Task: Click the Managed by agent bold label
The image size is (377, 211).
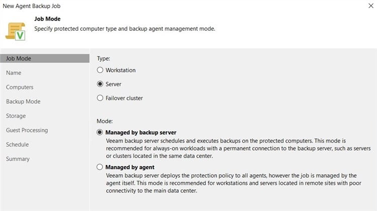Action: tap(130, 167)
